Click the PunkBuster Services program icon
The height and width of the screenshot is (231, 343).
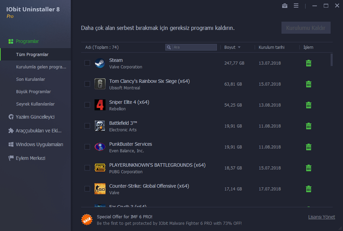[x=100, y=147]
